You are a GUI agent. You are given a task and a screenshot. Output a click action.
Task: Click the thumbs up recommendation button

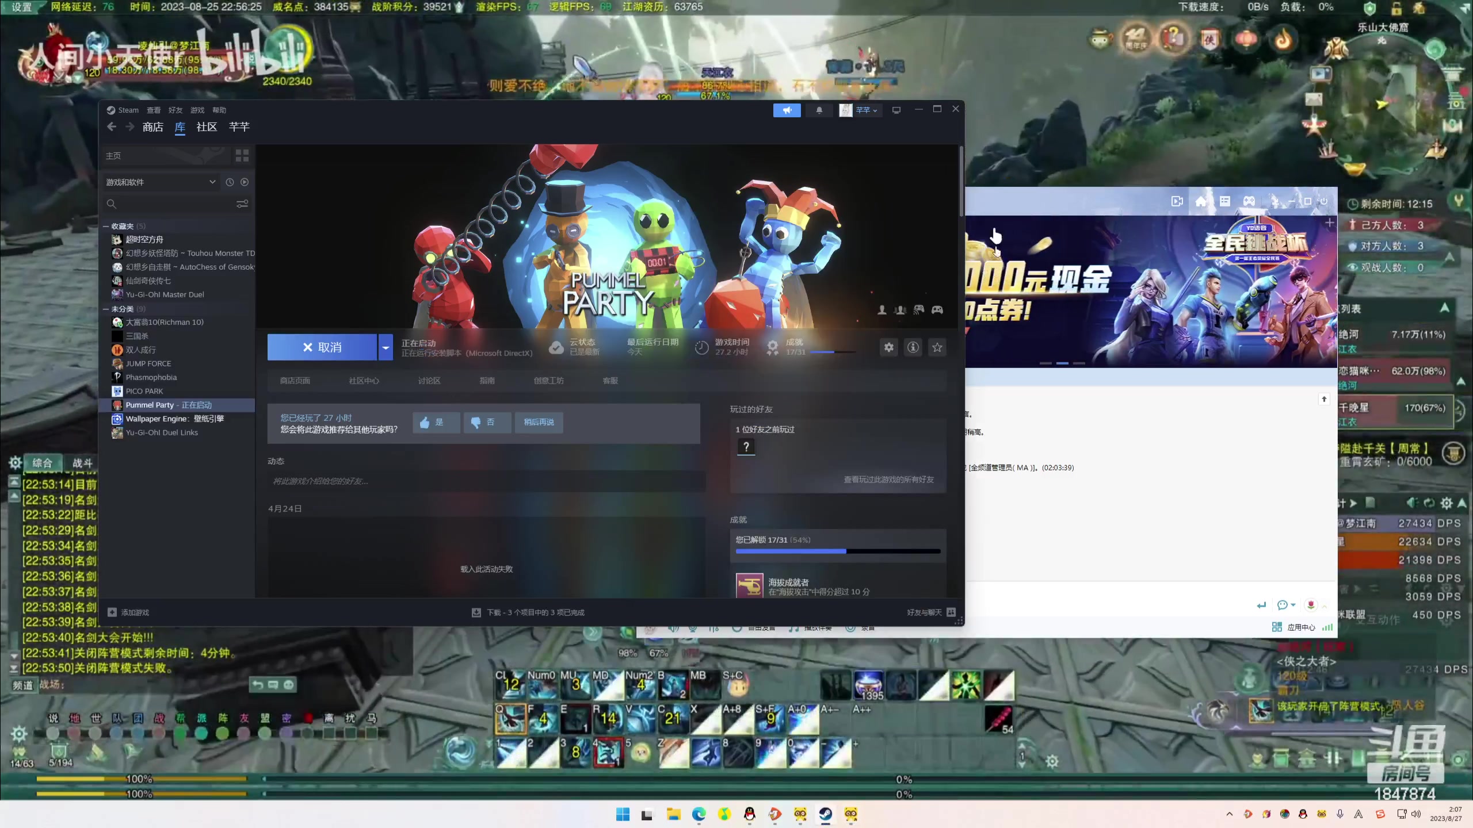[434, 421]
